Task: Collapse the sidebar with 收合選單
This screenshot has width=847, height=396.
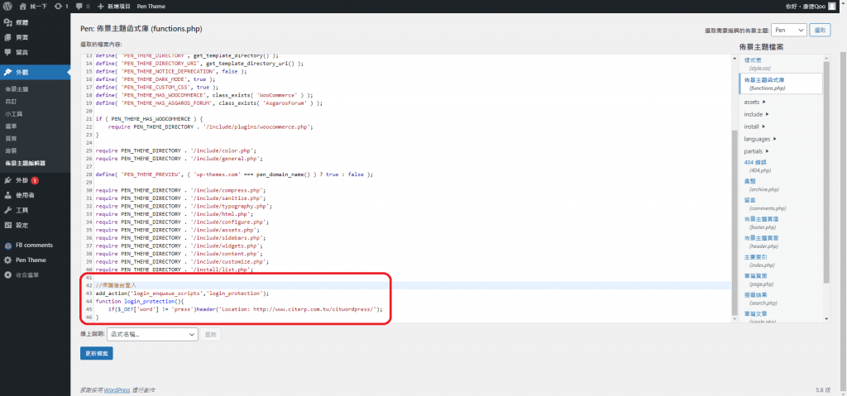Action: pos(27,274)
